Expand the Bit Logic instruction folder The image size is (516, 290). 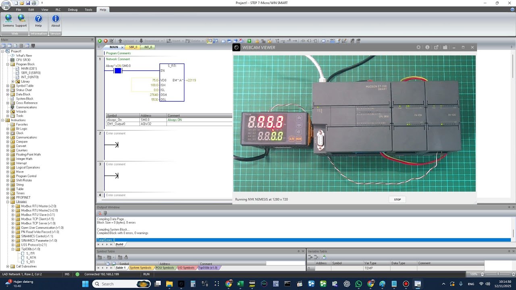8,129
